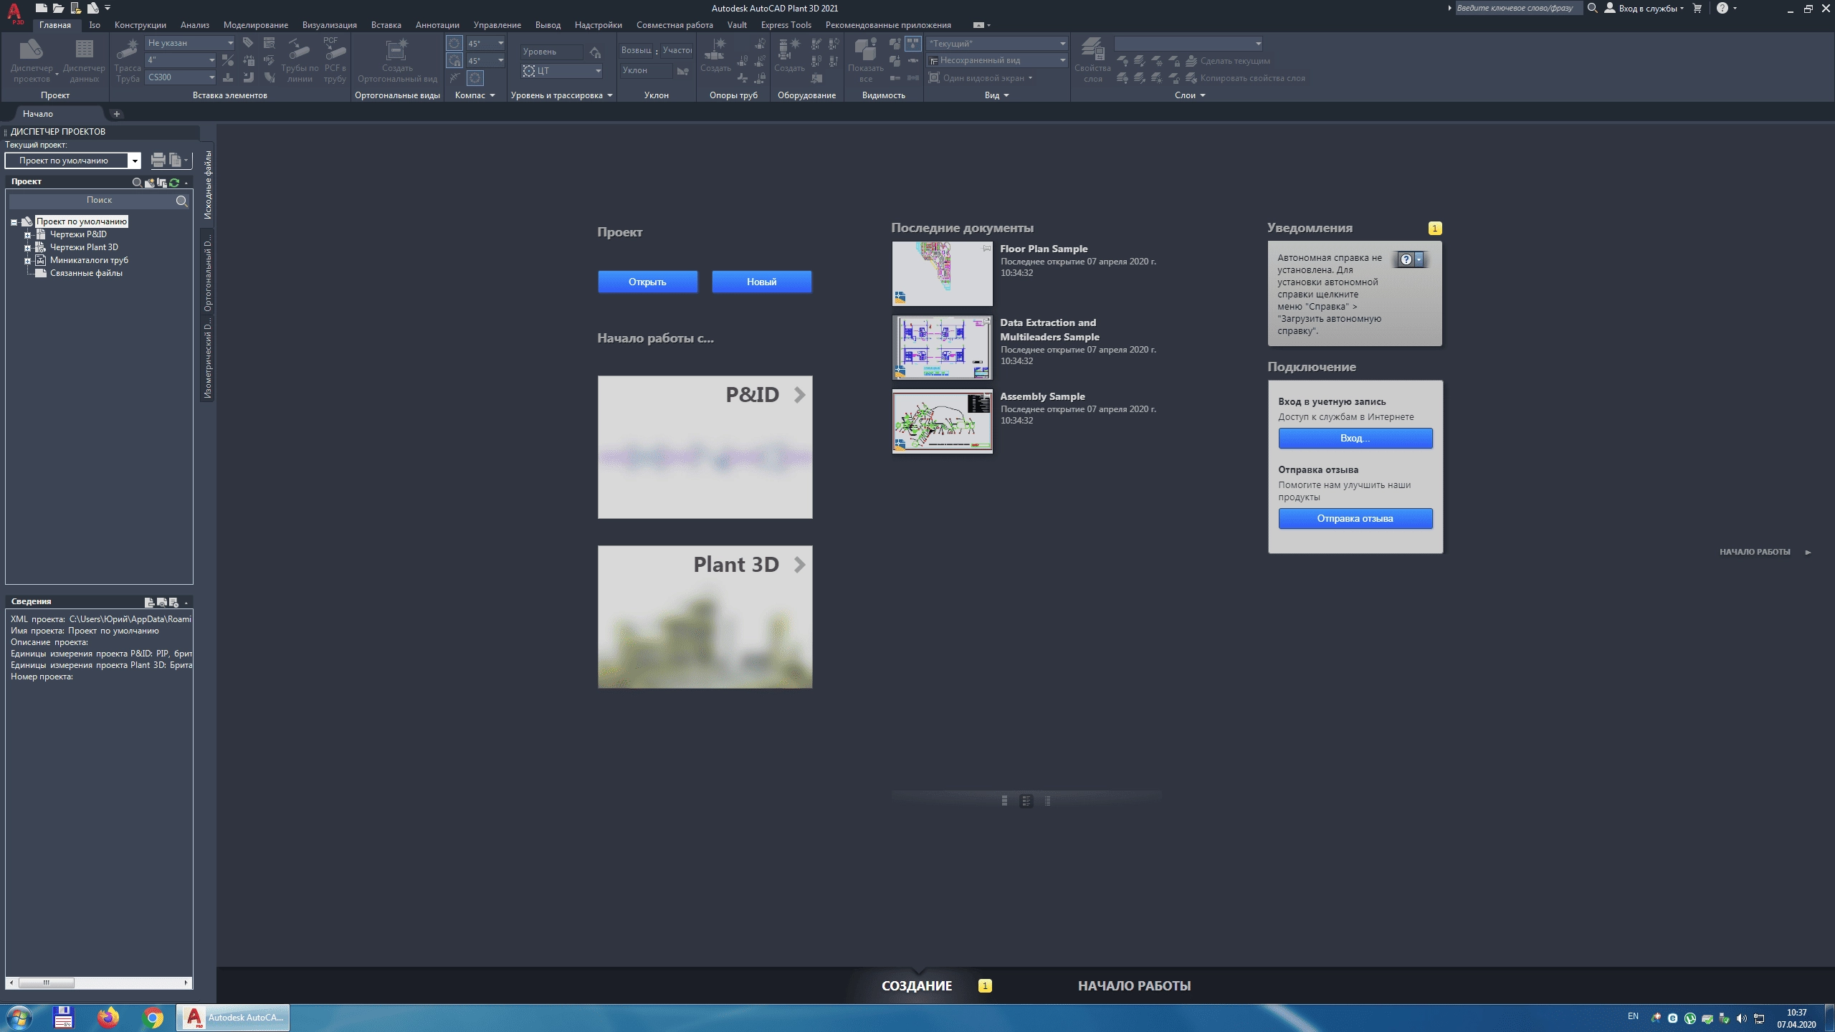Click the new drawing icon in the Проект header
This screenshot has height=1032, width=1835.
[x=150, y=182]
